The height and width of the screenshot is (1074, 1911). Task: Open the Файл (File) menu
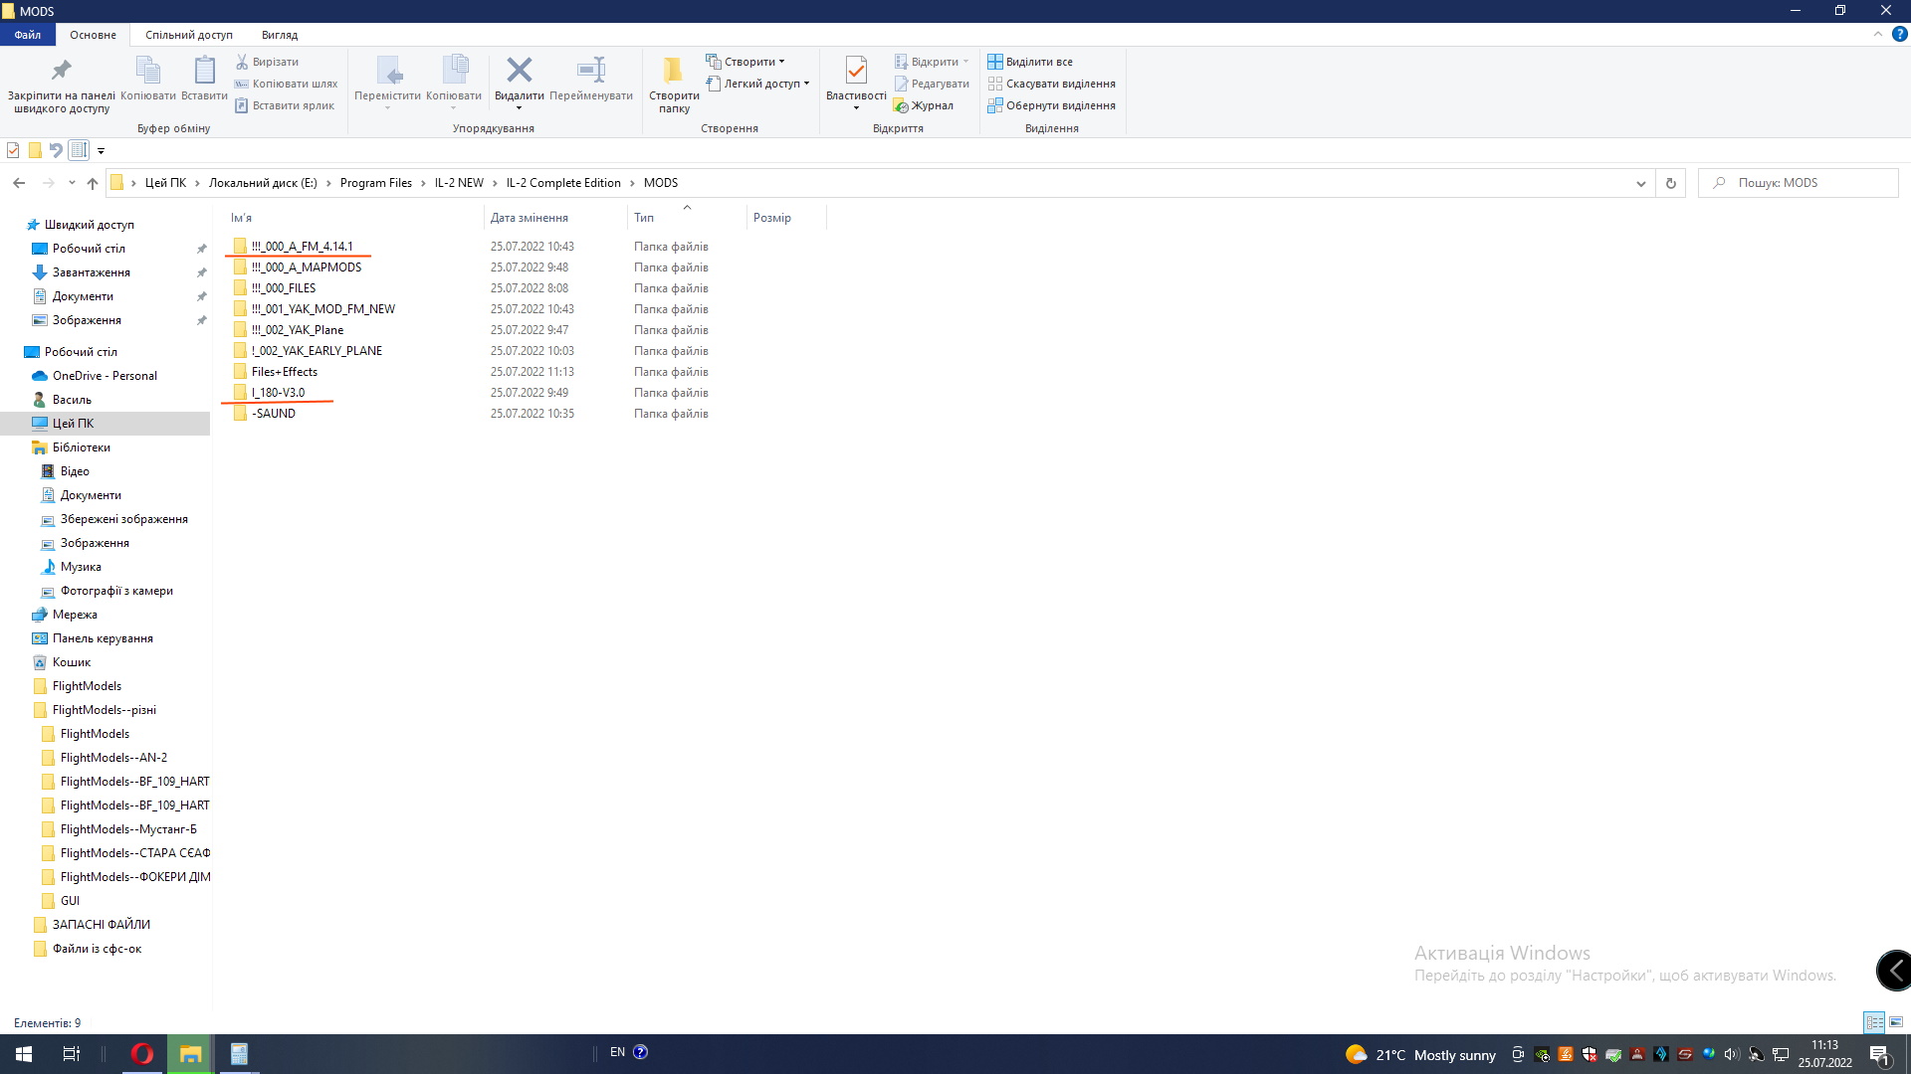coord(28,35)
